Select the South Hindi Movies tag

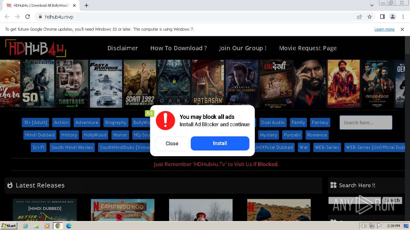72,147
